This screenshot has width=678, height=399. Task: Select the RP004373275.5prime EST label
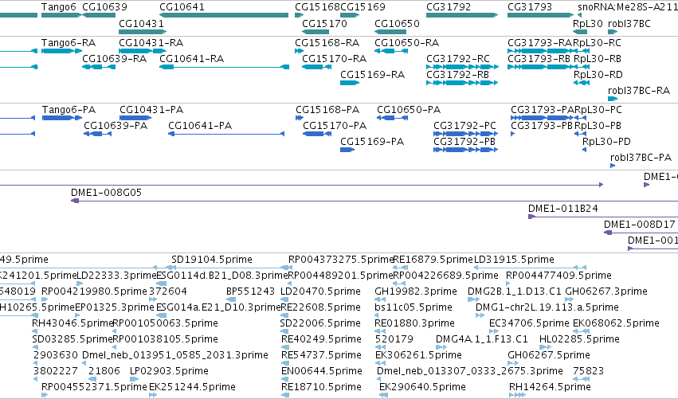(341, 260)
